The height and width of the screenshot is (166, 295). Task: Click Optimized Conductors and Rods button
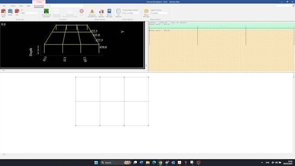(x=69, y=13)
